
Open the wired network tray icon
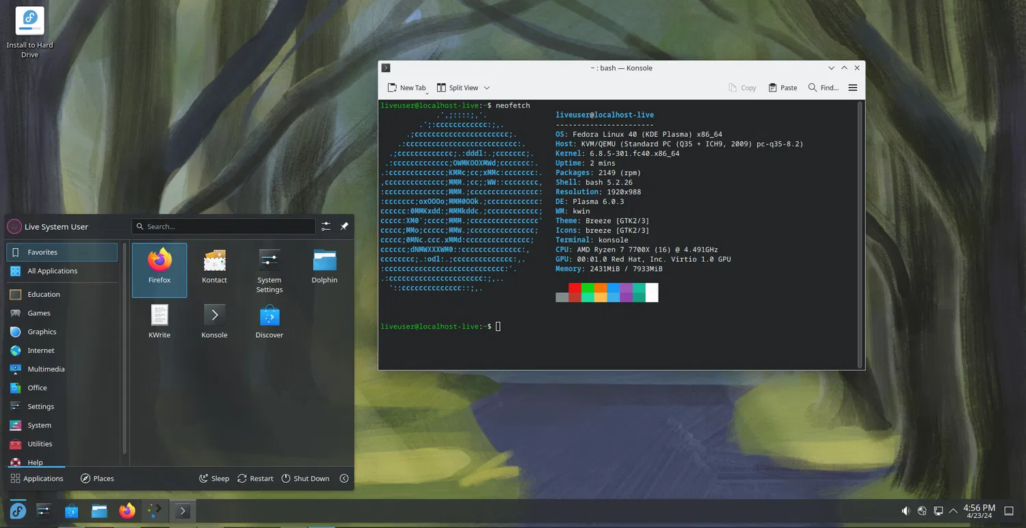pyautogui.click(x=938, y=511)
